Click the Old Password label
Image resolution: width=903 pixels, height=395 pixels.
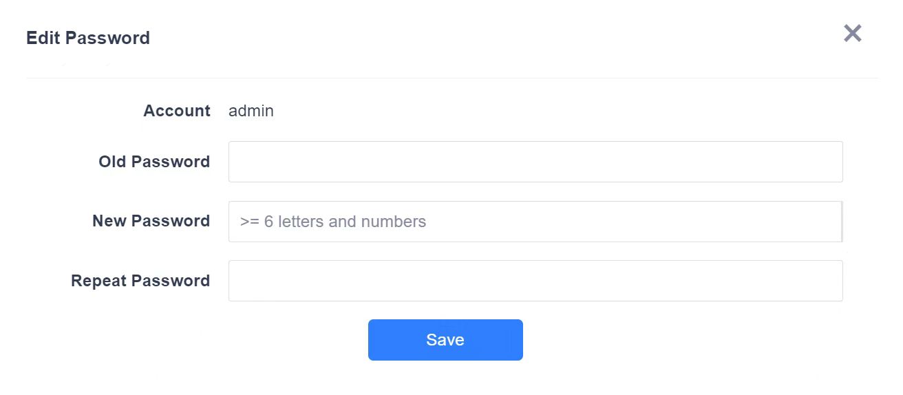[154, 162]
